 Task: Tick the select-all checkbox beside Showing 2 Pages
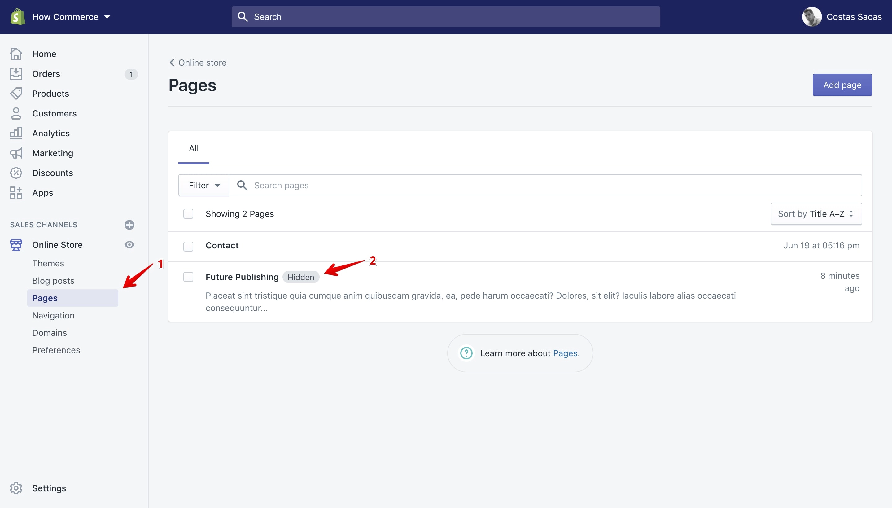188,214
